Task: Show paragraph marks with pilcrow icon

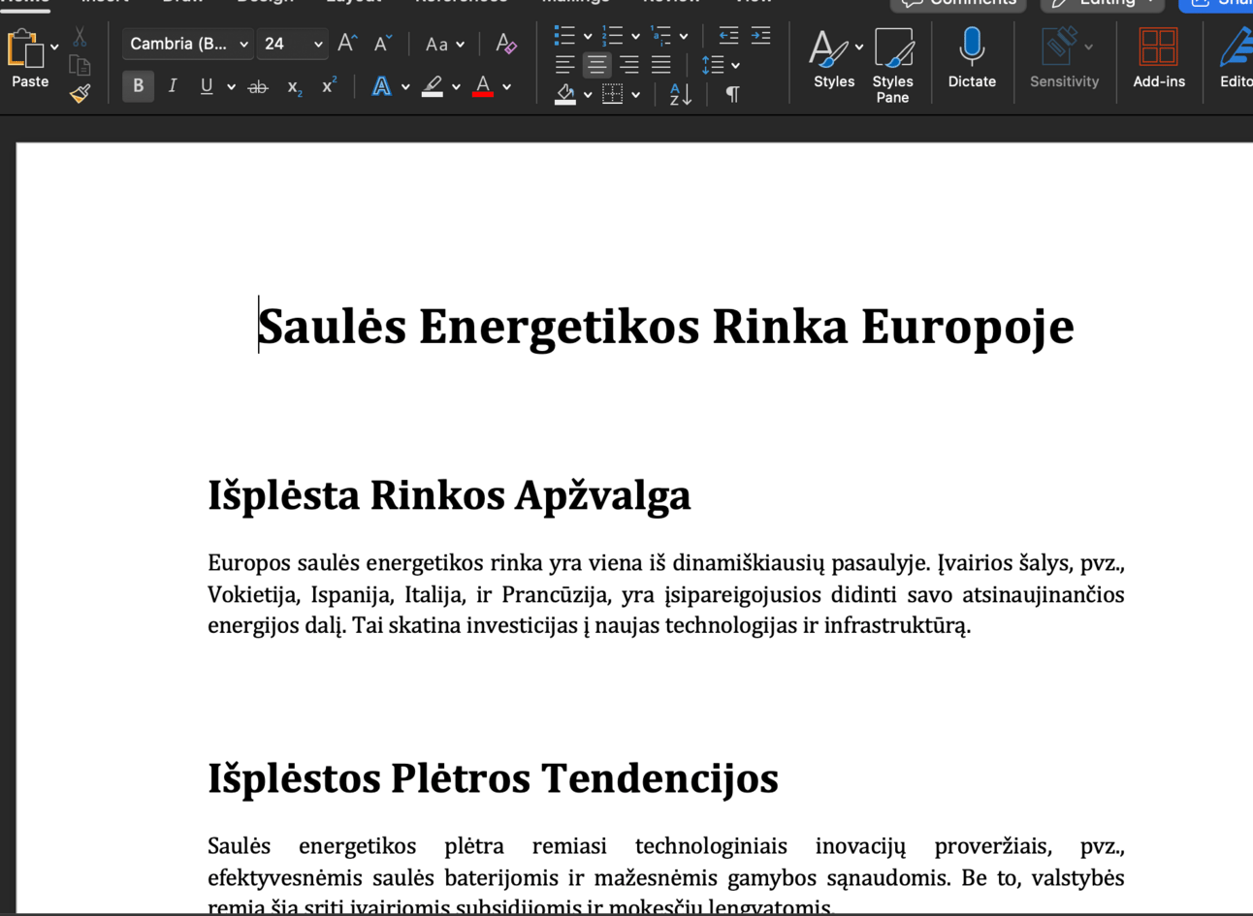Action: pos(732,94)
